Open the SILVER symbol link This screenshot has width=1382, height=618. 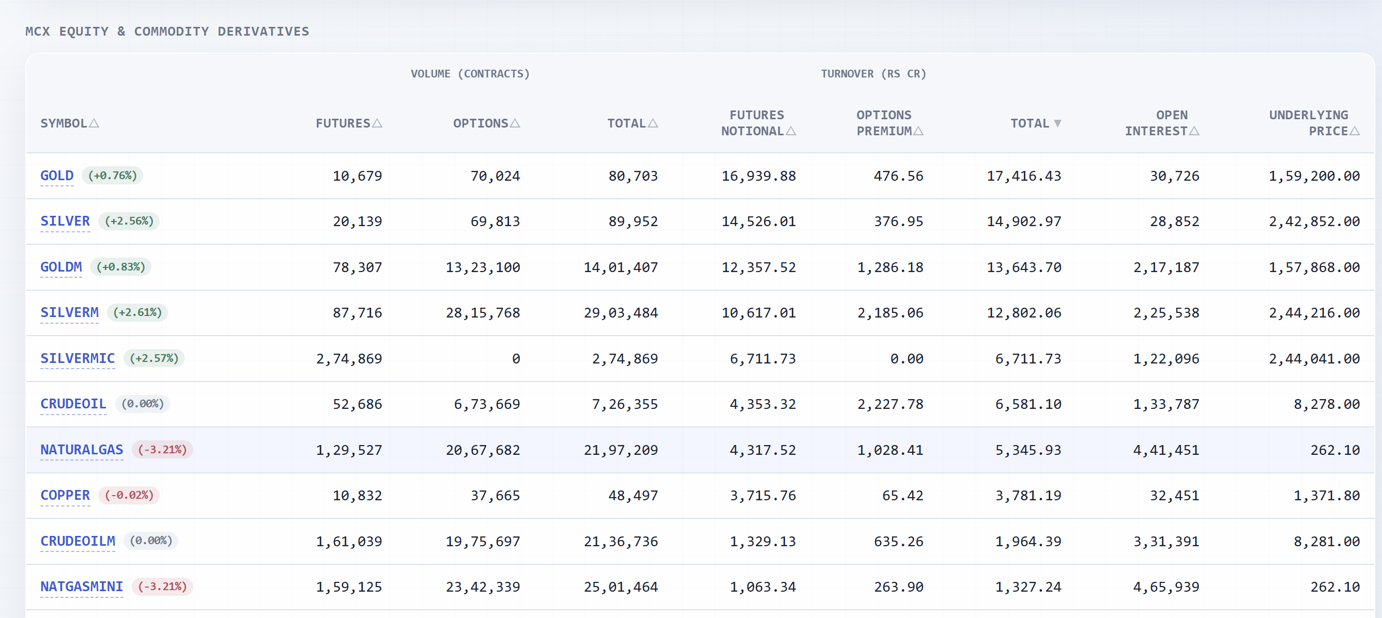pos(65,221)
